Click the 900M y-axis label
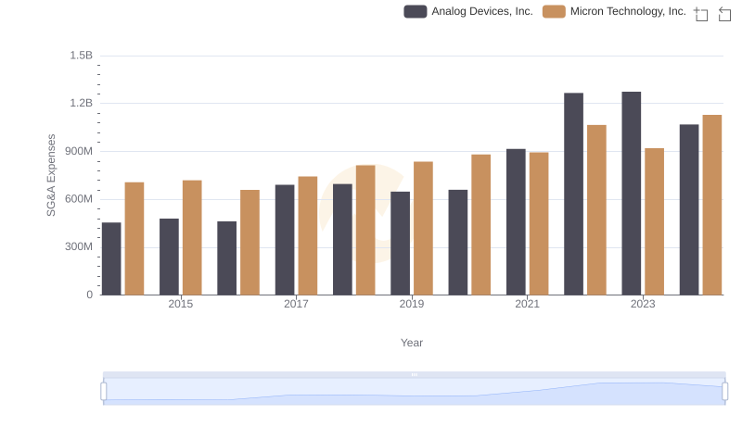 pyautogui.click(x=79, y=151)
